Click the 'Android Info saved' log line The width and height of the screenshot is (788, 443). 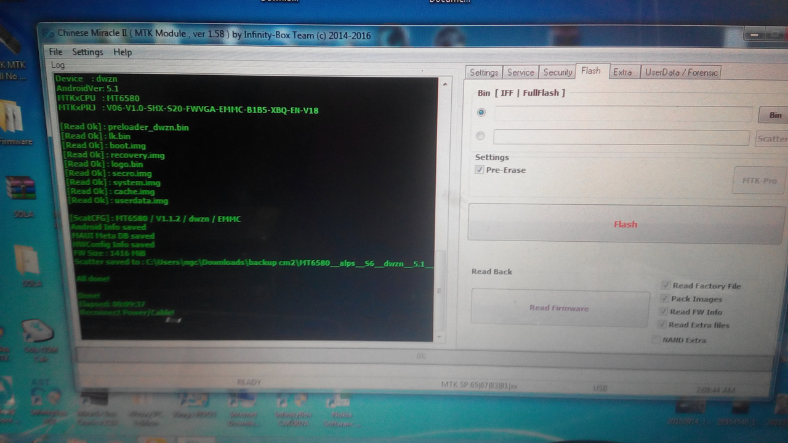(x=109, y=227)
